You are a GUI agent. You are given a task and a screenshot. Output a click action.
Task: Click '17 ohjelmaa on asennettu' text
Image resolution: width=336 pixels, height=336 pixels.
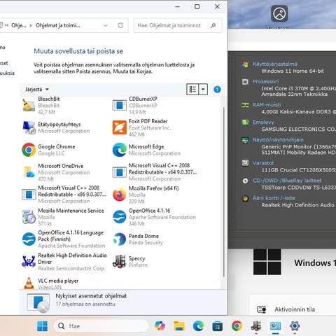click(x=85, y=304)
